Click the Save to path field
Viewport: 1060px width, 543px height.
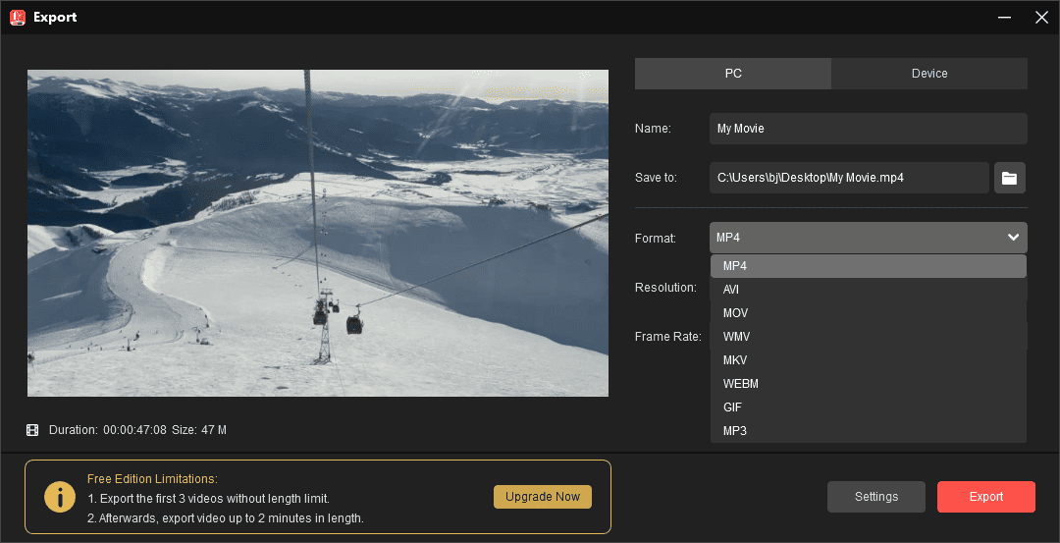tap(849, 178)
